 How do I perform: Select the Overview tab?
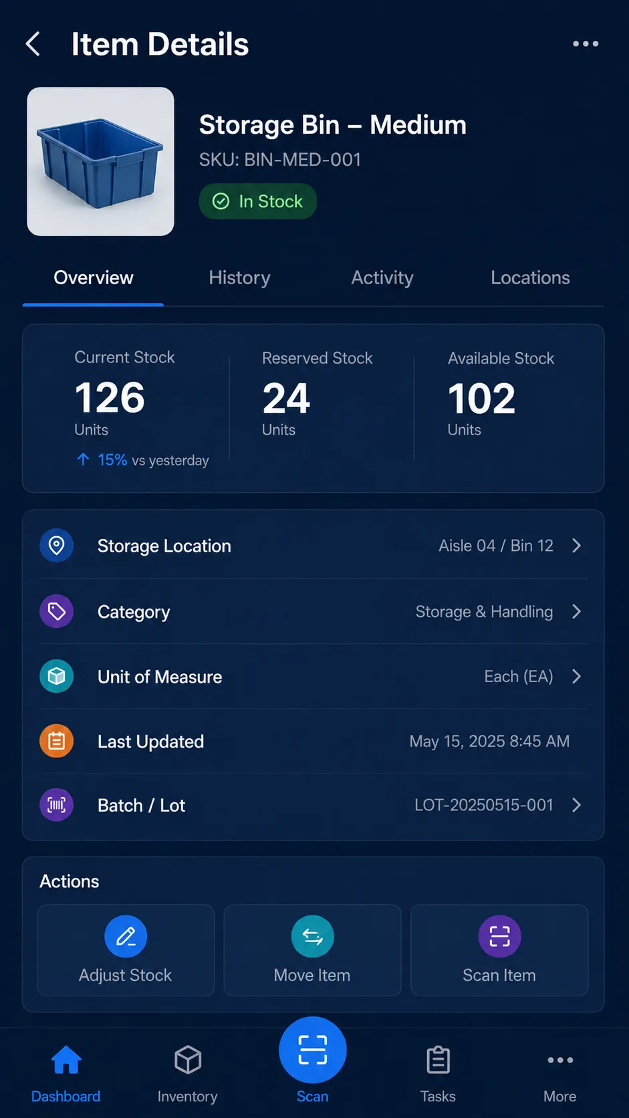pyautogui.click(x=94, y=277)
